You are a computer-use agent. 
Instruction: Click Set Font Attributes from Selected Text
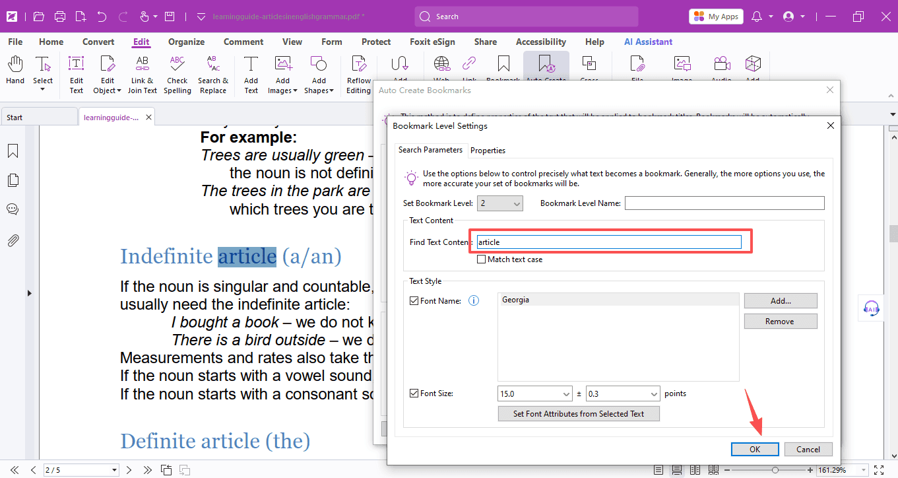click(x=579, y=413)
